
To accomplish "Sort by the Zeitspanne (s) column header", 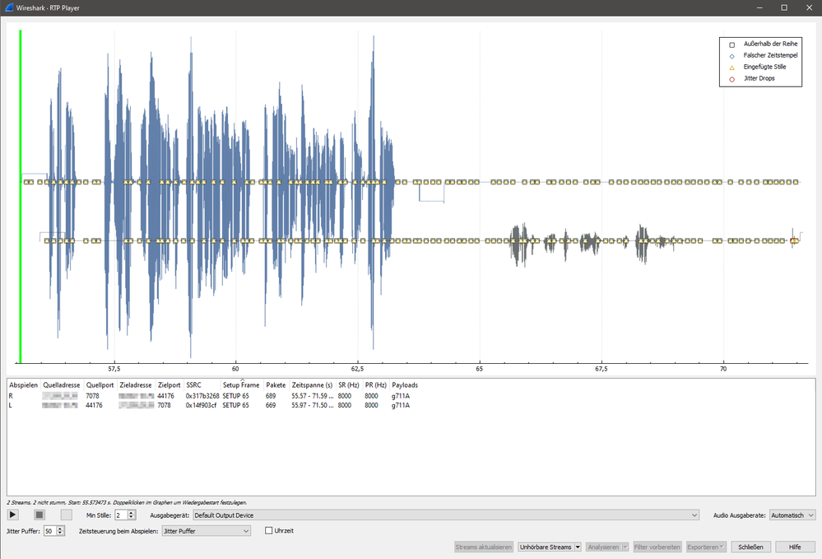I will tap(312, 385).
